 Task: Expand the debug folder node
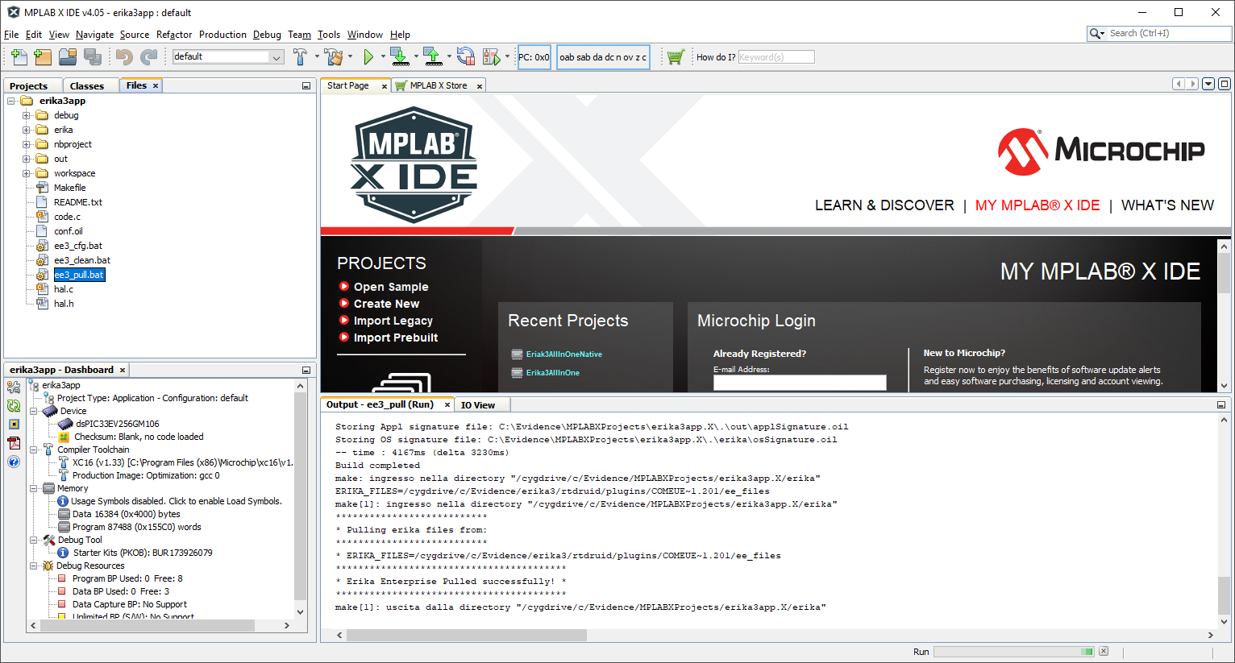click(27, 115)
